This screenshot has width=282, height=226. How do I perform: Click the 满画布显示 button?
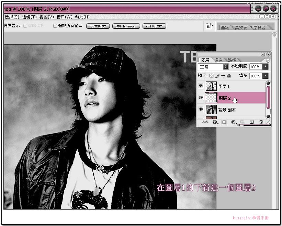126,26
